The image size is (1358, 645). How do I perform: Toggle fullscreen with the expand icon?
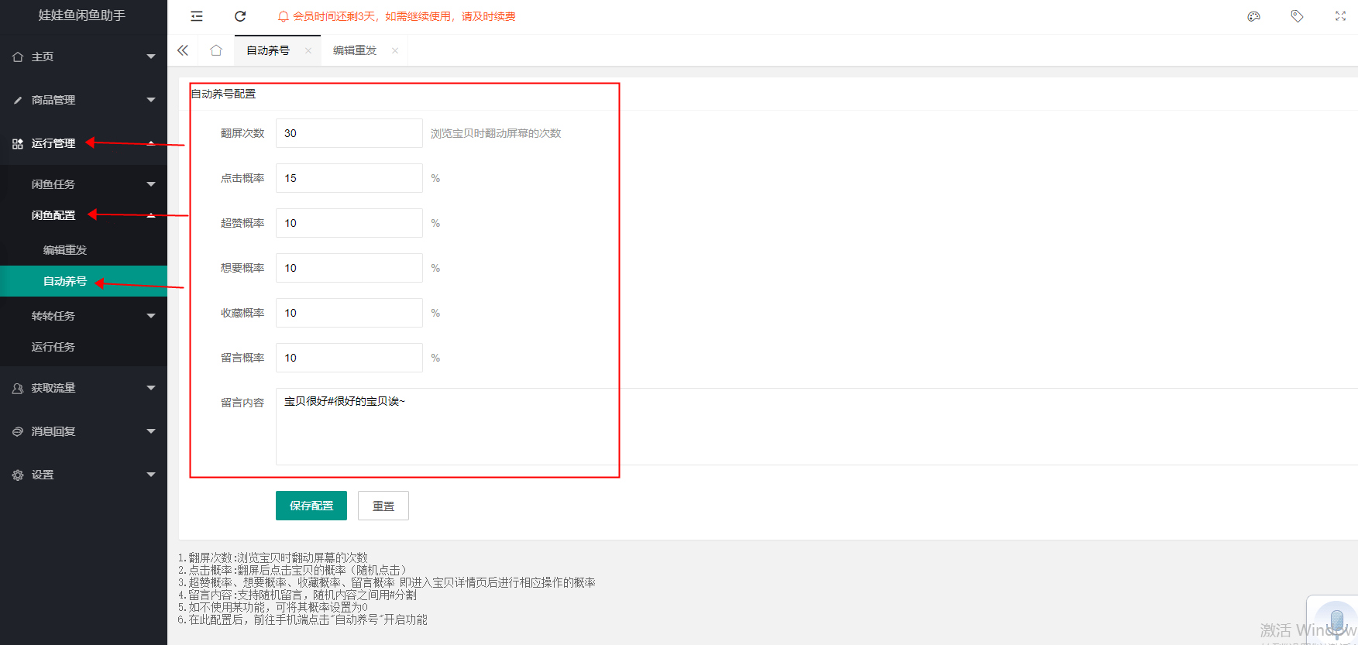pos(1340,16)
